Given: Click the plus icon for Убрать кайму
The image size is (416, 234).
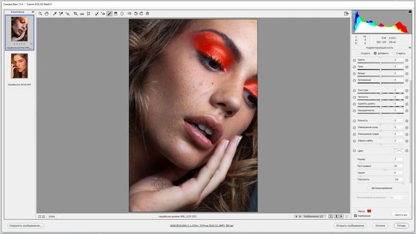Looking at the screenshot, I should [407, 141].
